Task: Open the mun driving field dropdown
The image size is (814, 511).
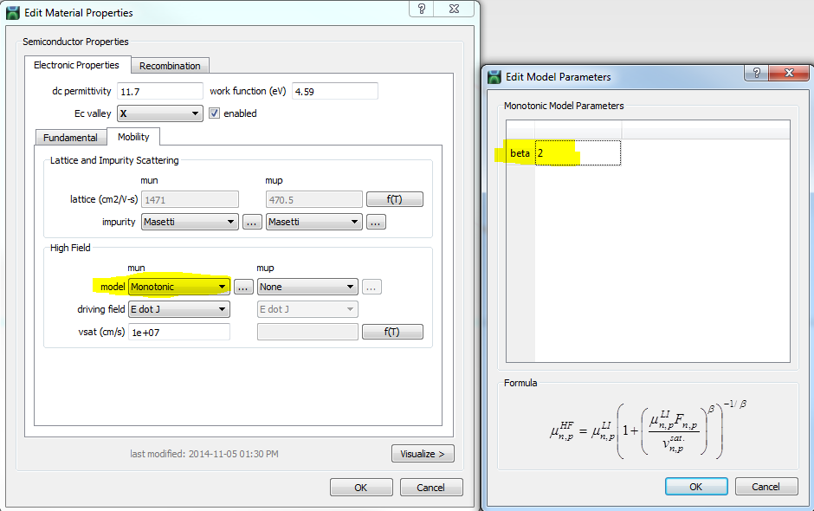Action: tap(179, 309)
